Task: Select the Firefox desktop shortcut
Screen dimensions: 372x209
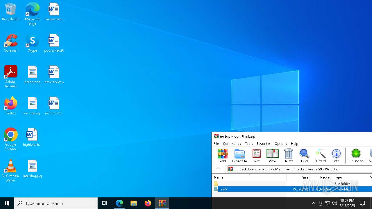Action: coord(11,106)
